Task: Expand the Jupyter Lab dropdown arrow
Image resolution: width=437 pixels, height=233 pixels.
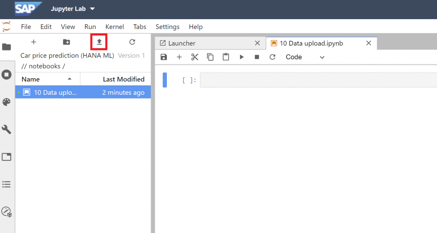Action: 92,9
